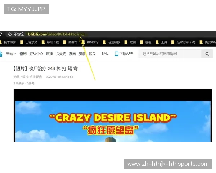Click the bilibili search magnifier icon

coord(207,54)
